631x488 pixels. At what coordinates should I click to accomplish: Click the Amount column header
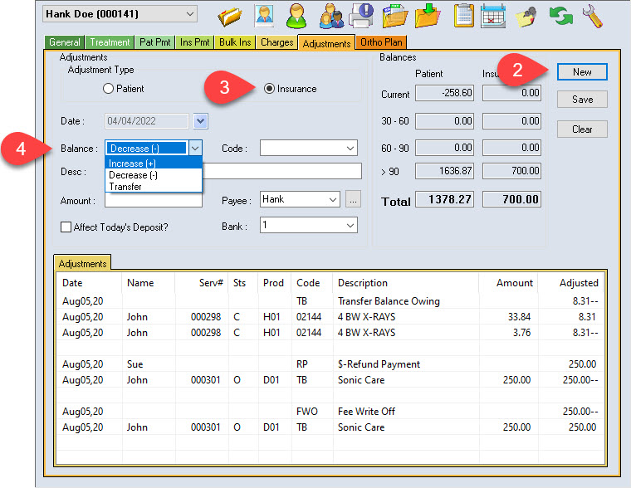pyautogui.click(x=508, y=283)
